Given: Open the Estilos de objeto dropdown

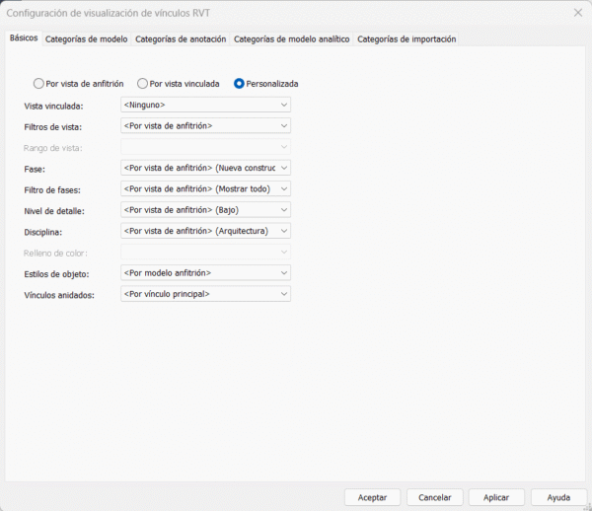Looking at the screenshot, I should click(x=205, y=272).
